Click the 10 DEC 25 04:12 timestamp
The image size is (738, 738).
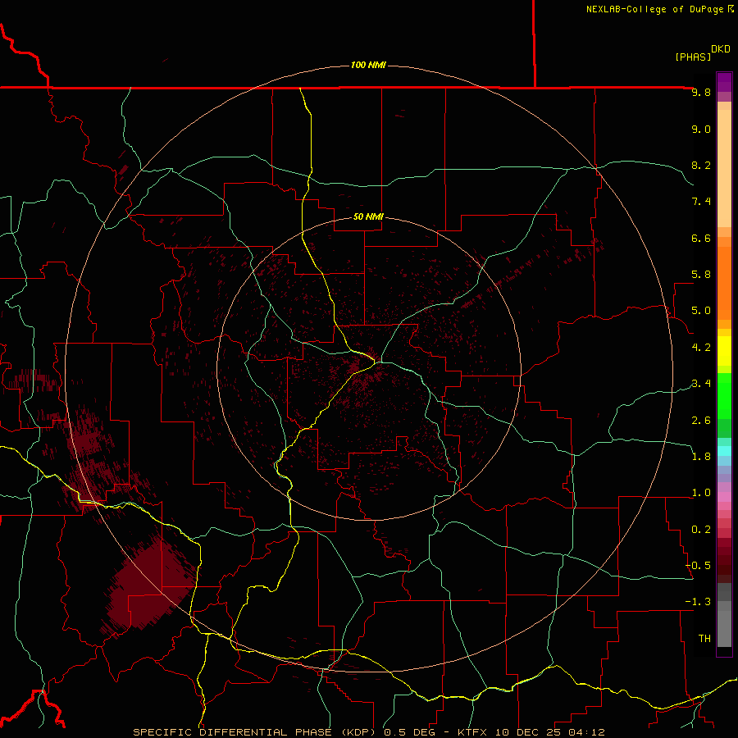pyautogui.click(x=549, y=732)
